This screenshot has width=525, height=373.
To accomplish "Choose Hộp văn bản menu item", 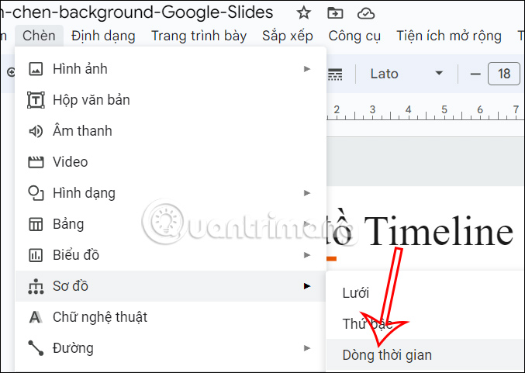I will coord(171,100).
